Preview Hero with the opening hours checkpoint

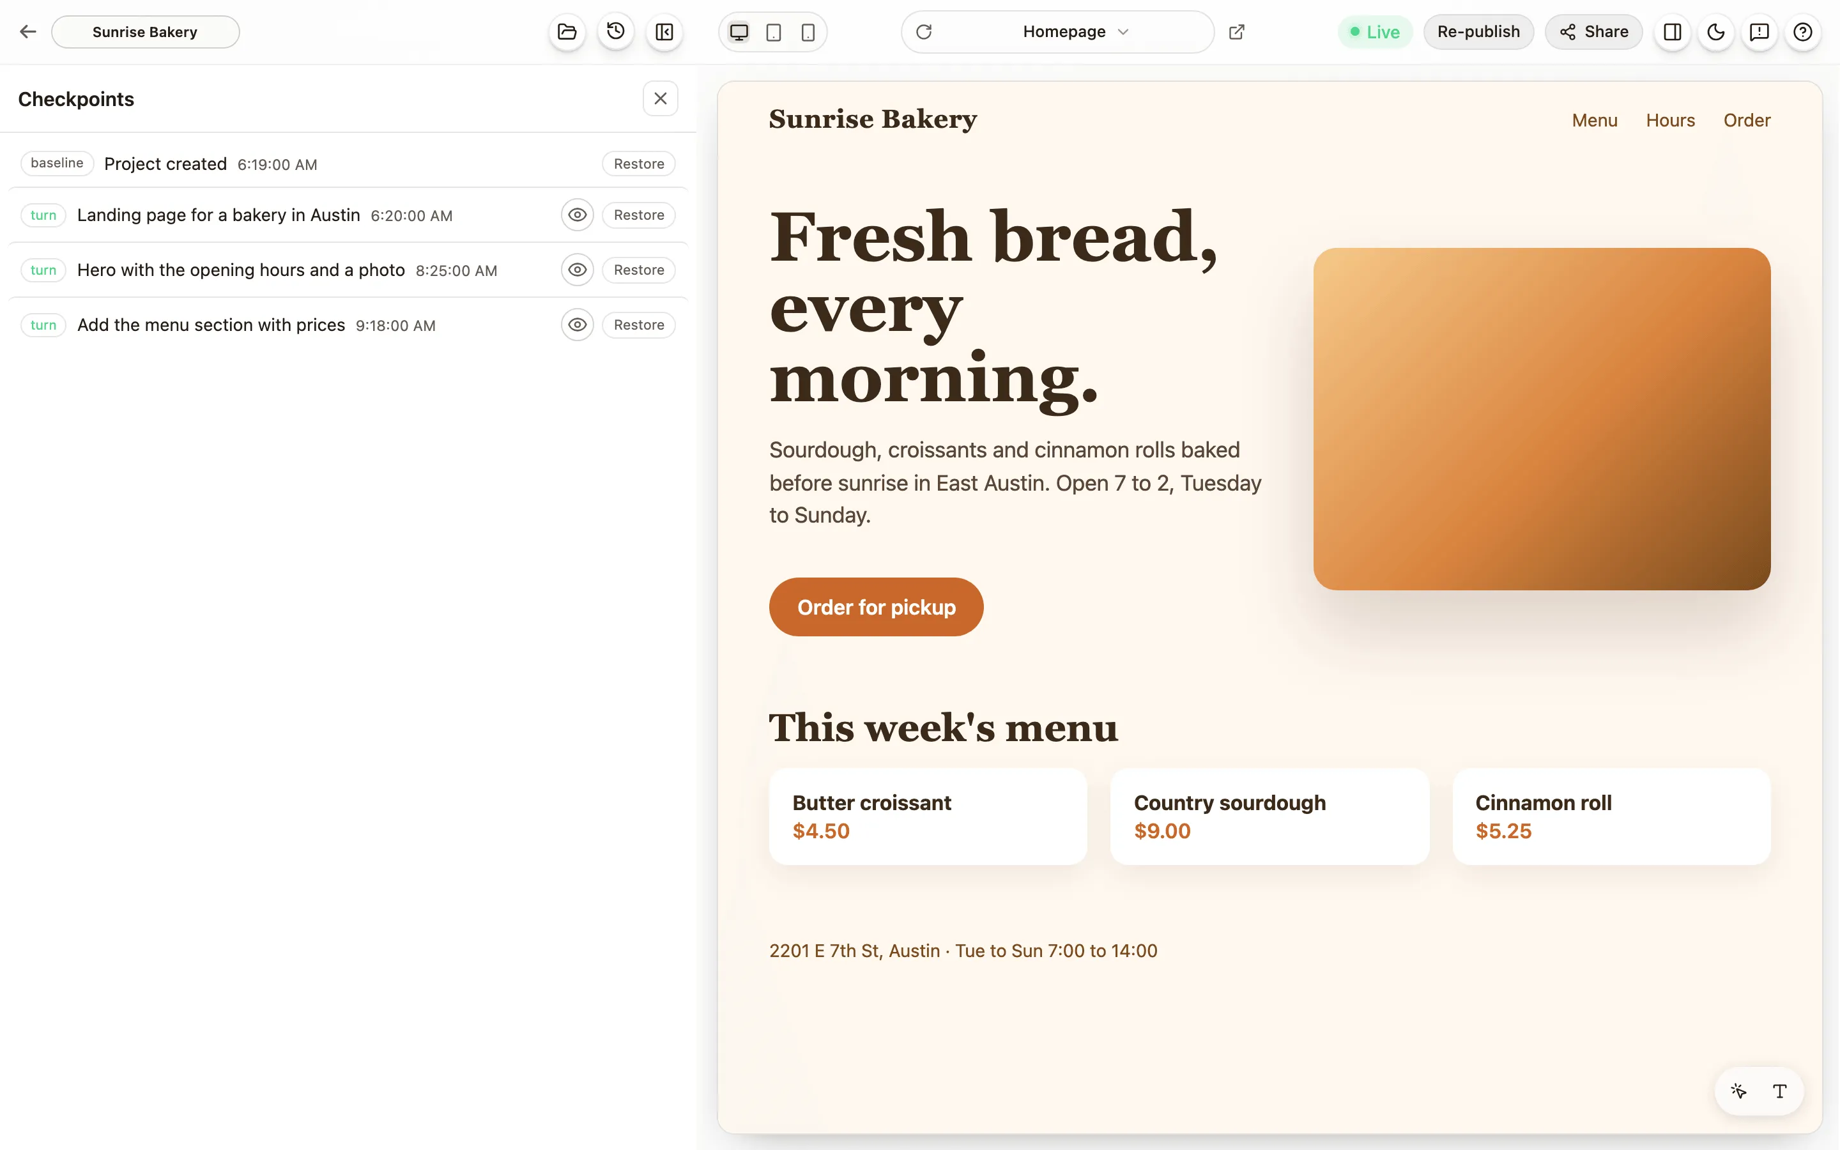pos(577,270)
